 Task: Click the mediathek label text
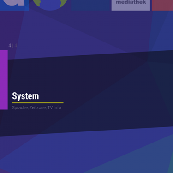131,2
